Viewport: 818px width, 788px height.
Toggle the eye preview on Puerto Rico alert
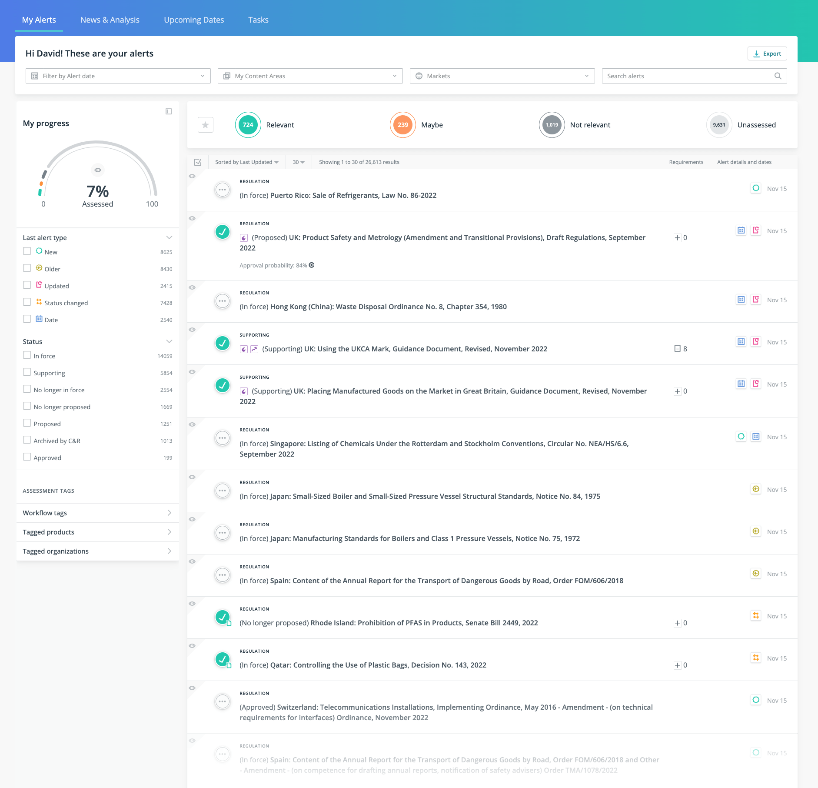(192, 177)
